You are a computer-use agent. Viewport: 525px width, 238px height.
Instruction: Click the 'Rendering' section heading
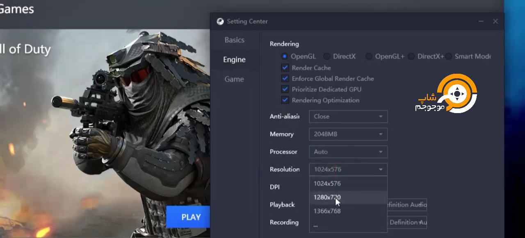(284, 44)
